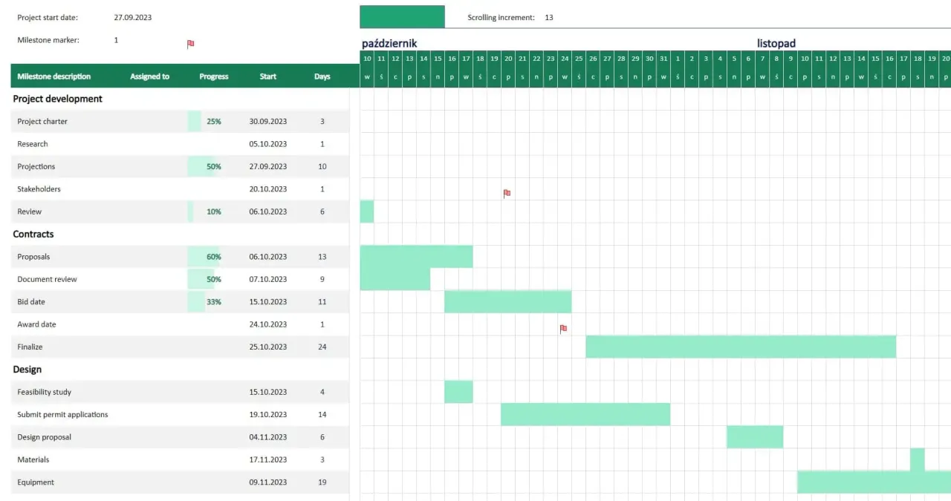
Task: Click the Projections 50% progress bar
Action: click(x=201, y=167)
